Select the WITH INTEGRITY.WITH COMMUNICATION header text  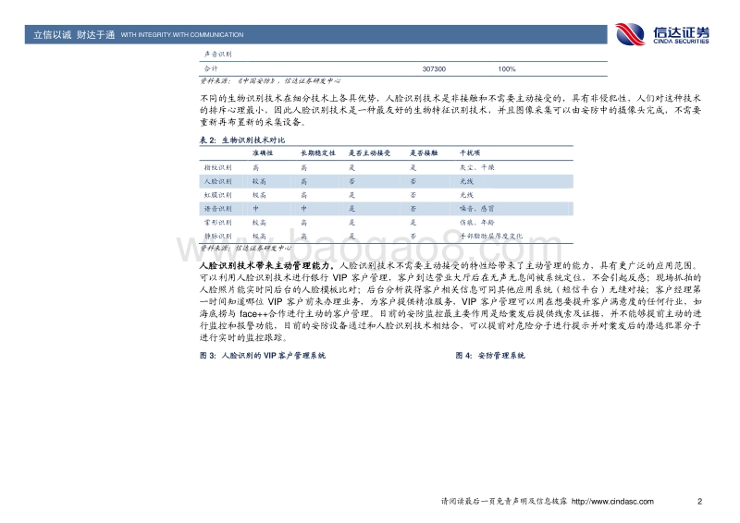[182, 35]
